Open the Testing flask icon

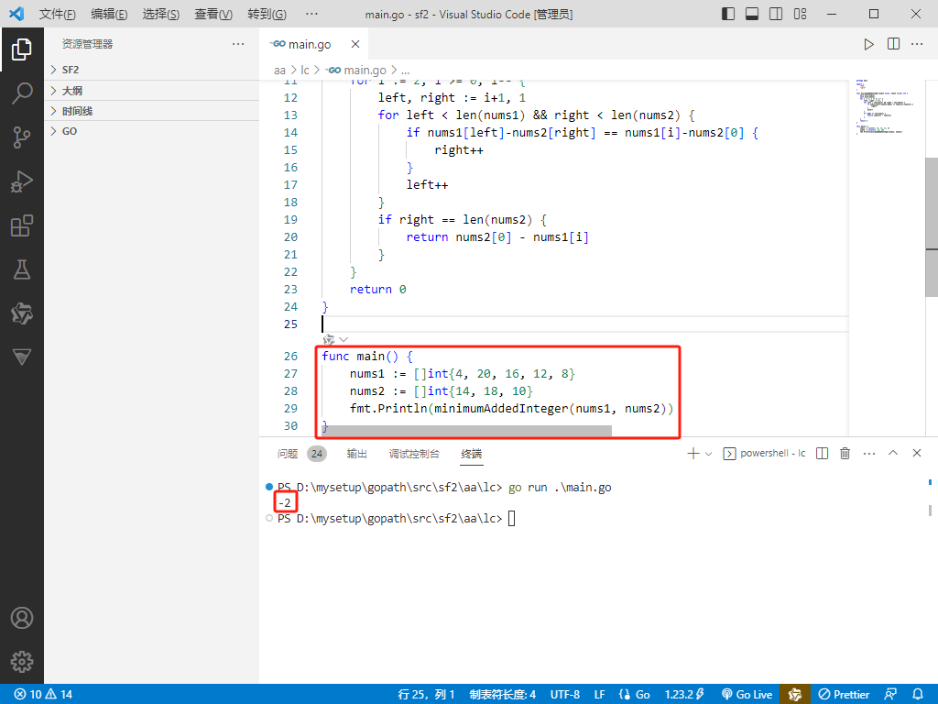click(x=22, y=270)
